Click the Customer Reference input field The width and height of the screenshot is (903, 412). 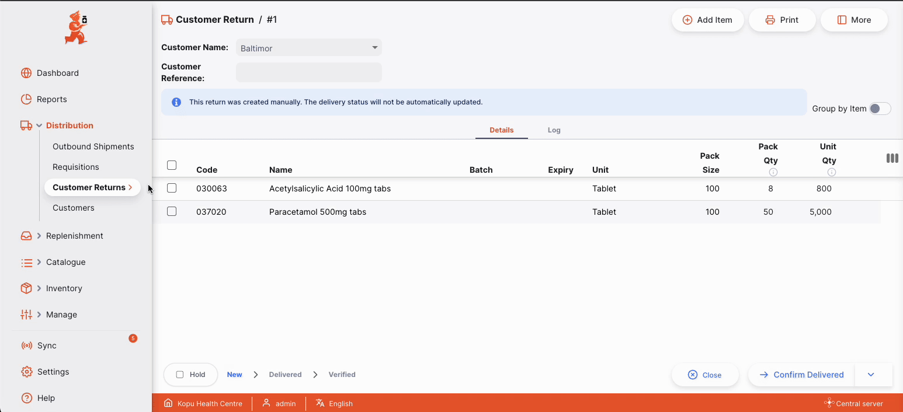(309, 72)
